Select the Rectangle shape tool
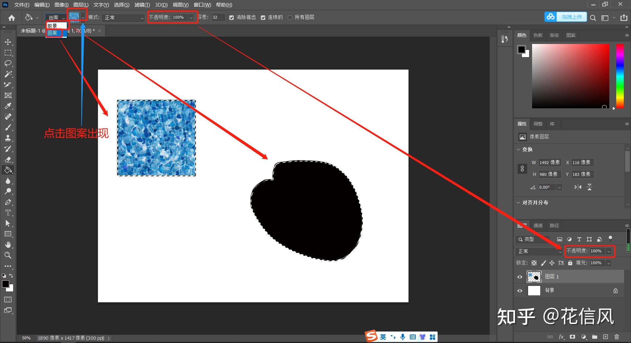This screenshot has width=631, height=343. point(8,234)
